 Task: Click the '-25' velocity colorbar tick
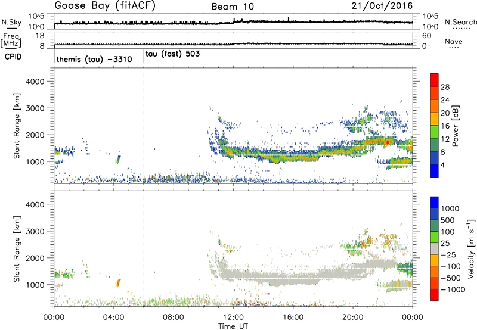point(448,255)
